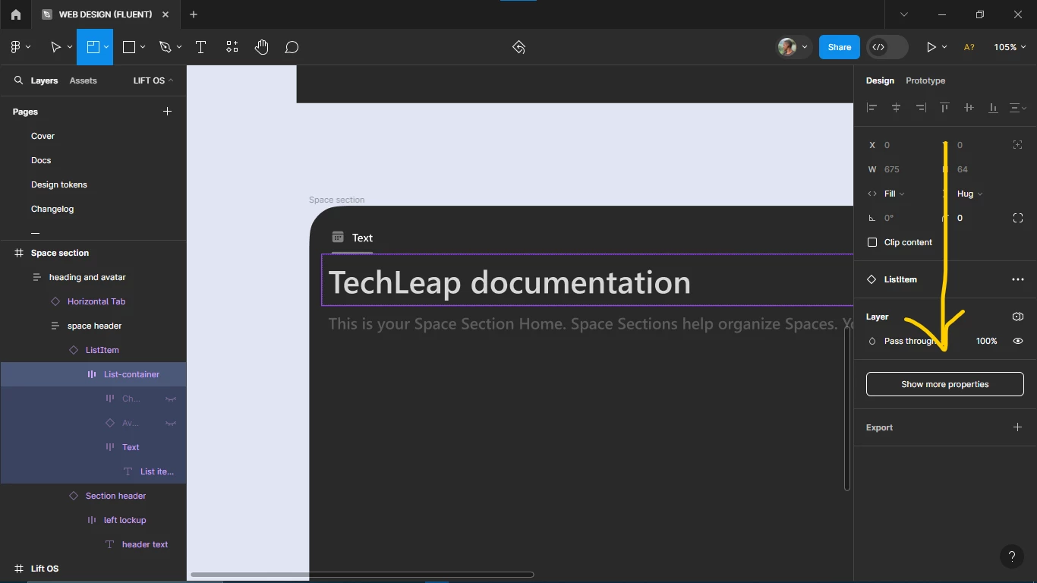Viewport: 1037px width, 583px height.
Task: Show the hidden Av... layer
Action: pos(171,423)
